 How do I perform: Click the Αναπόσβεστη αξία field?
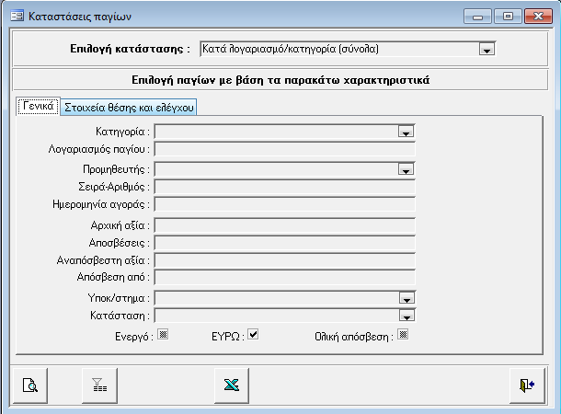285,259
